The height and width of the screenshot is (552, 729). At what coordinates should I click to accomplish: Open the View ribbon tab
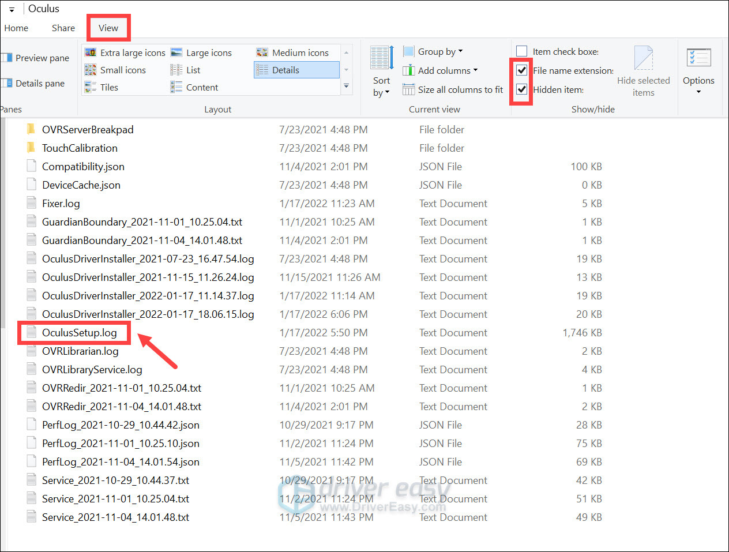coord(108,28)
